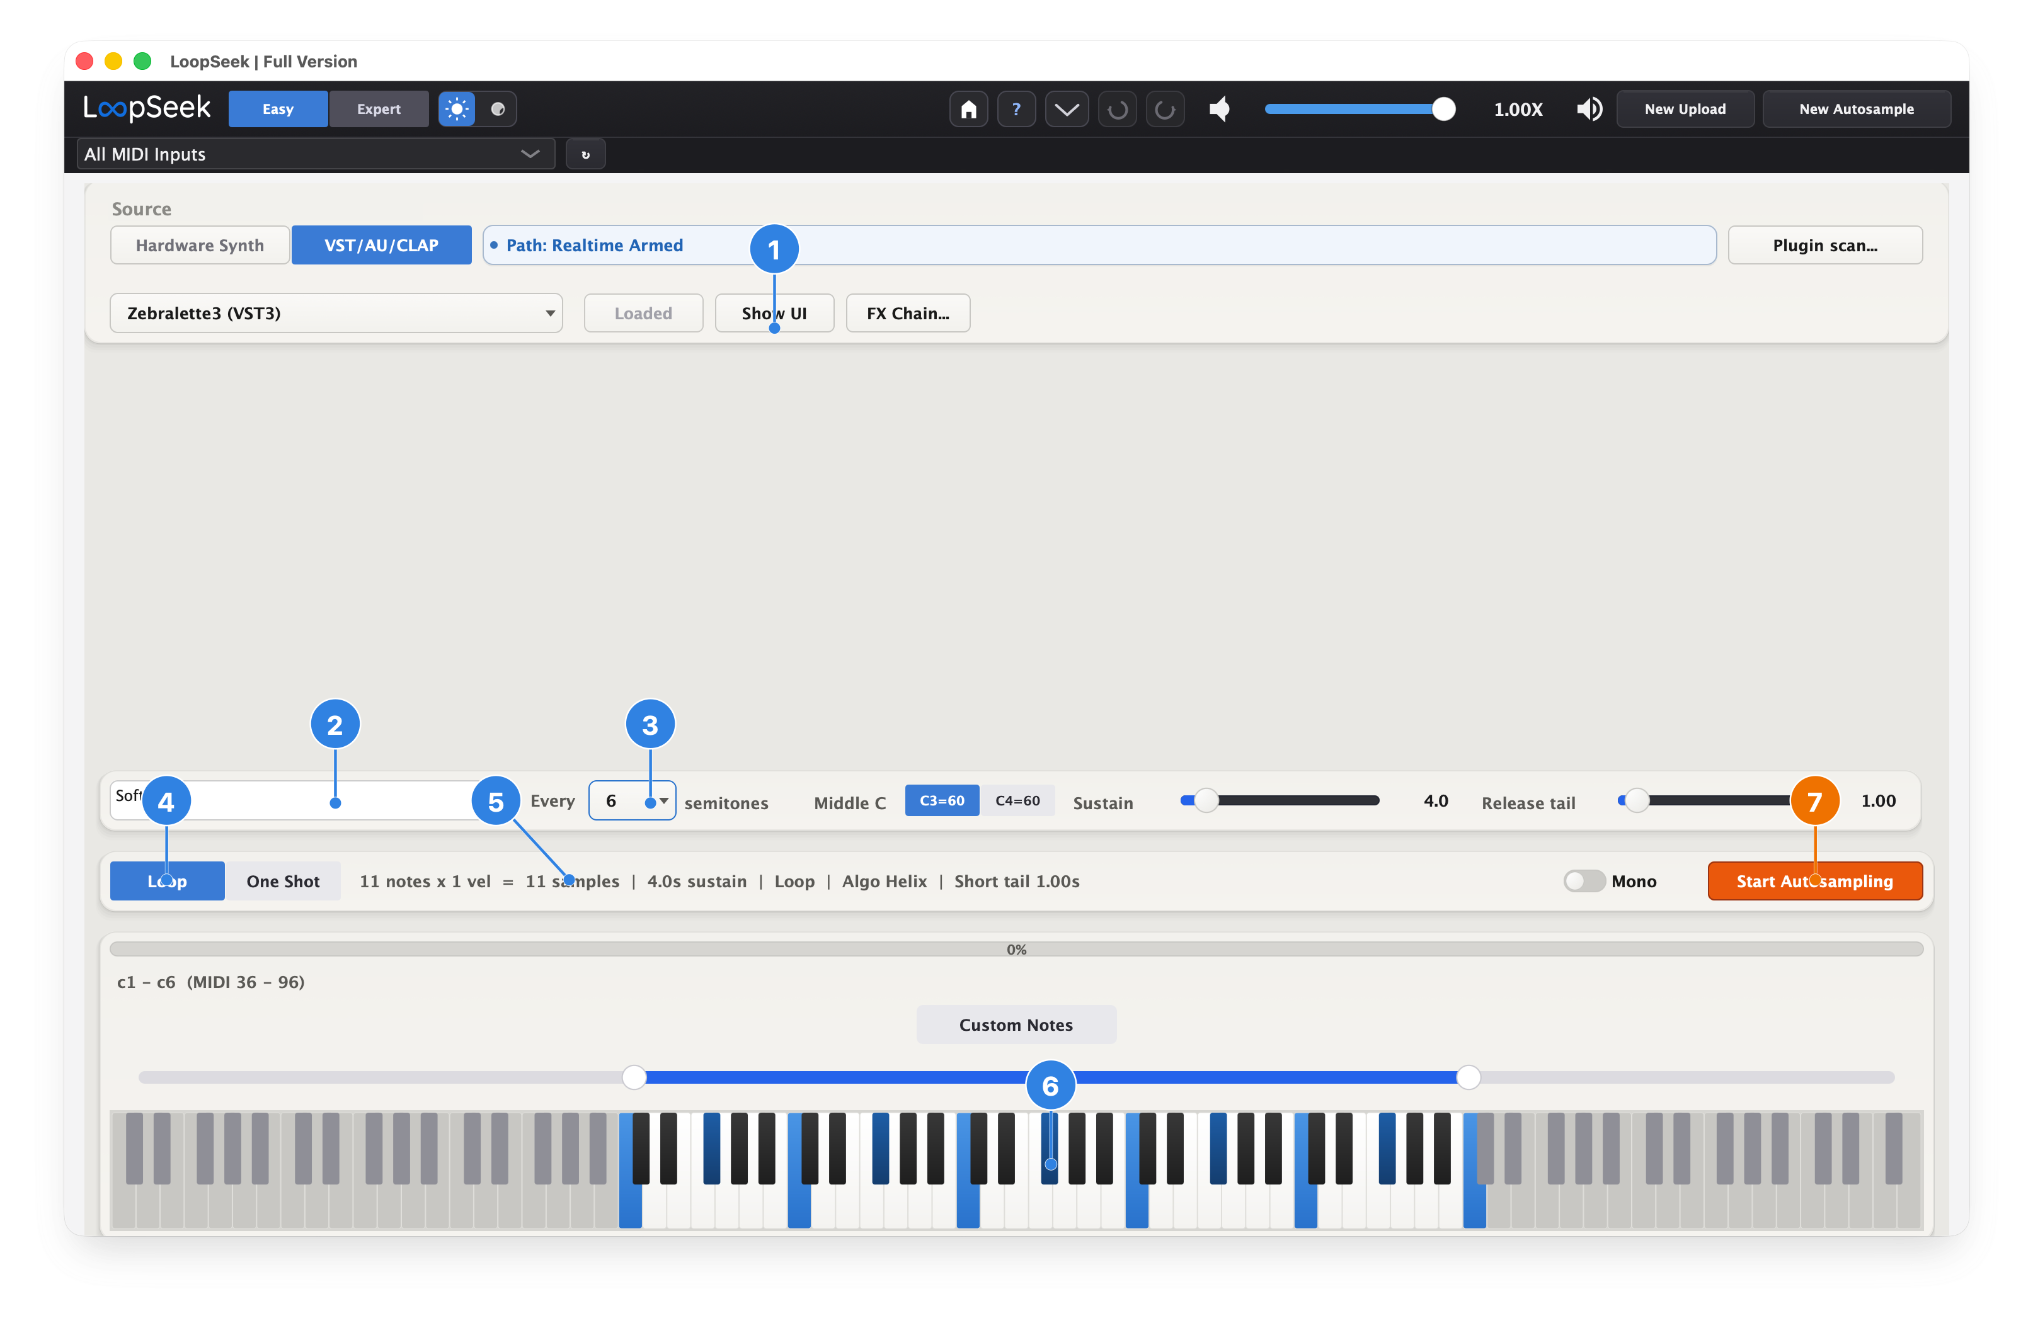Viewport: 2033px width, 1323px height.
Task: Choose One Shot sampling mode
Action: [x=283, y=881]
